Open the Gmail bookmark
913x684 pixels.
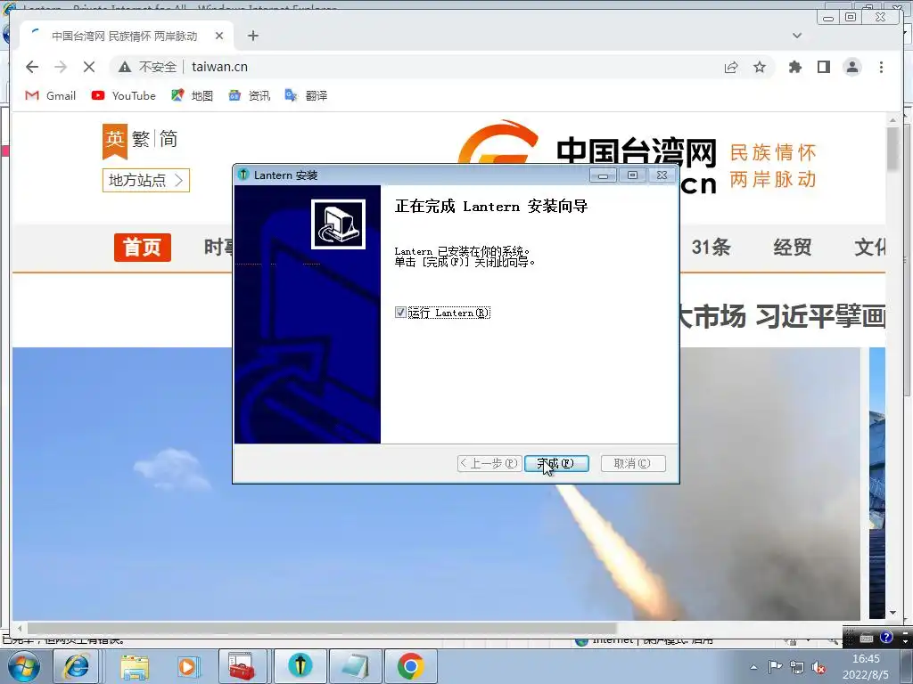(50, 96)
